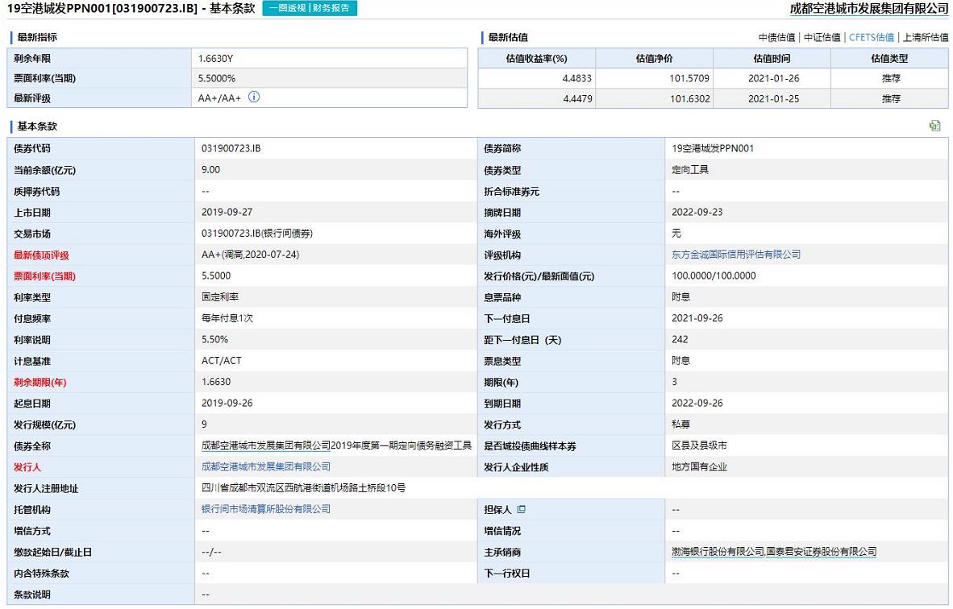Click the 最新指标 section heading
The width and height of the screenshot is (953, 609).
pos(37,38)
